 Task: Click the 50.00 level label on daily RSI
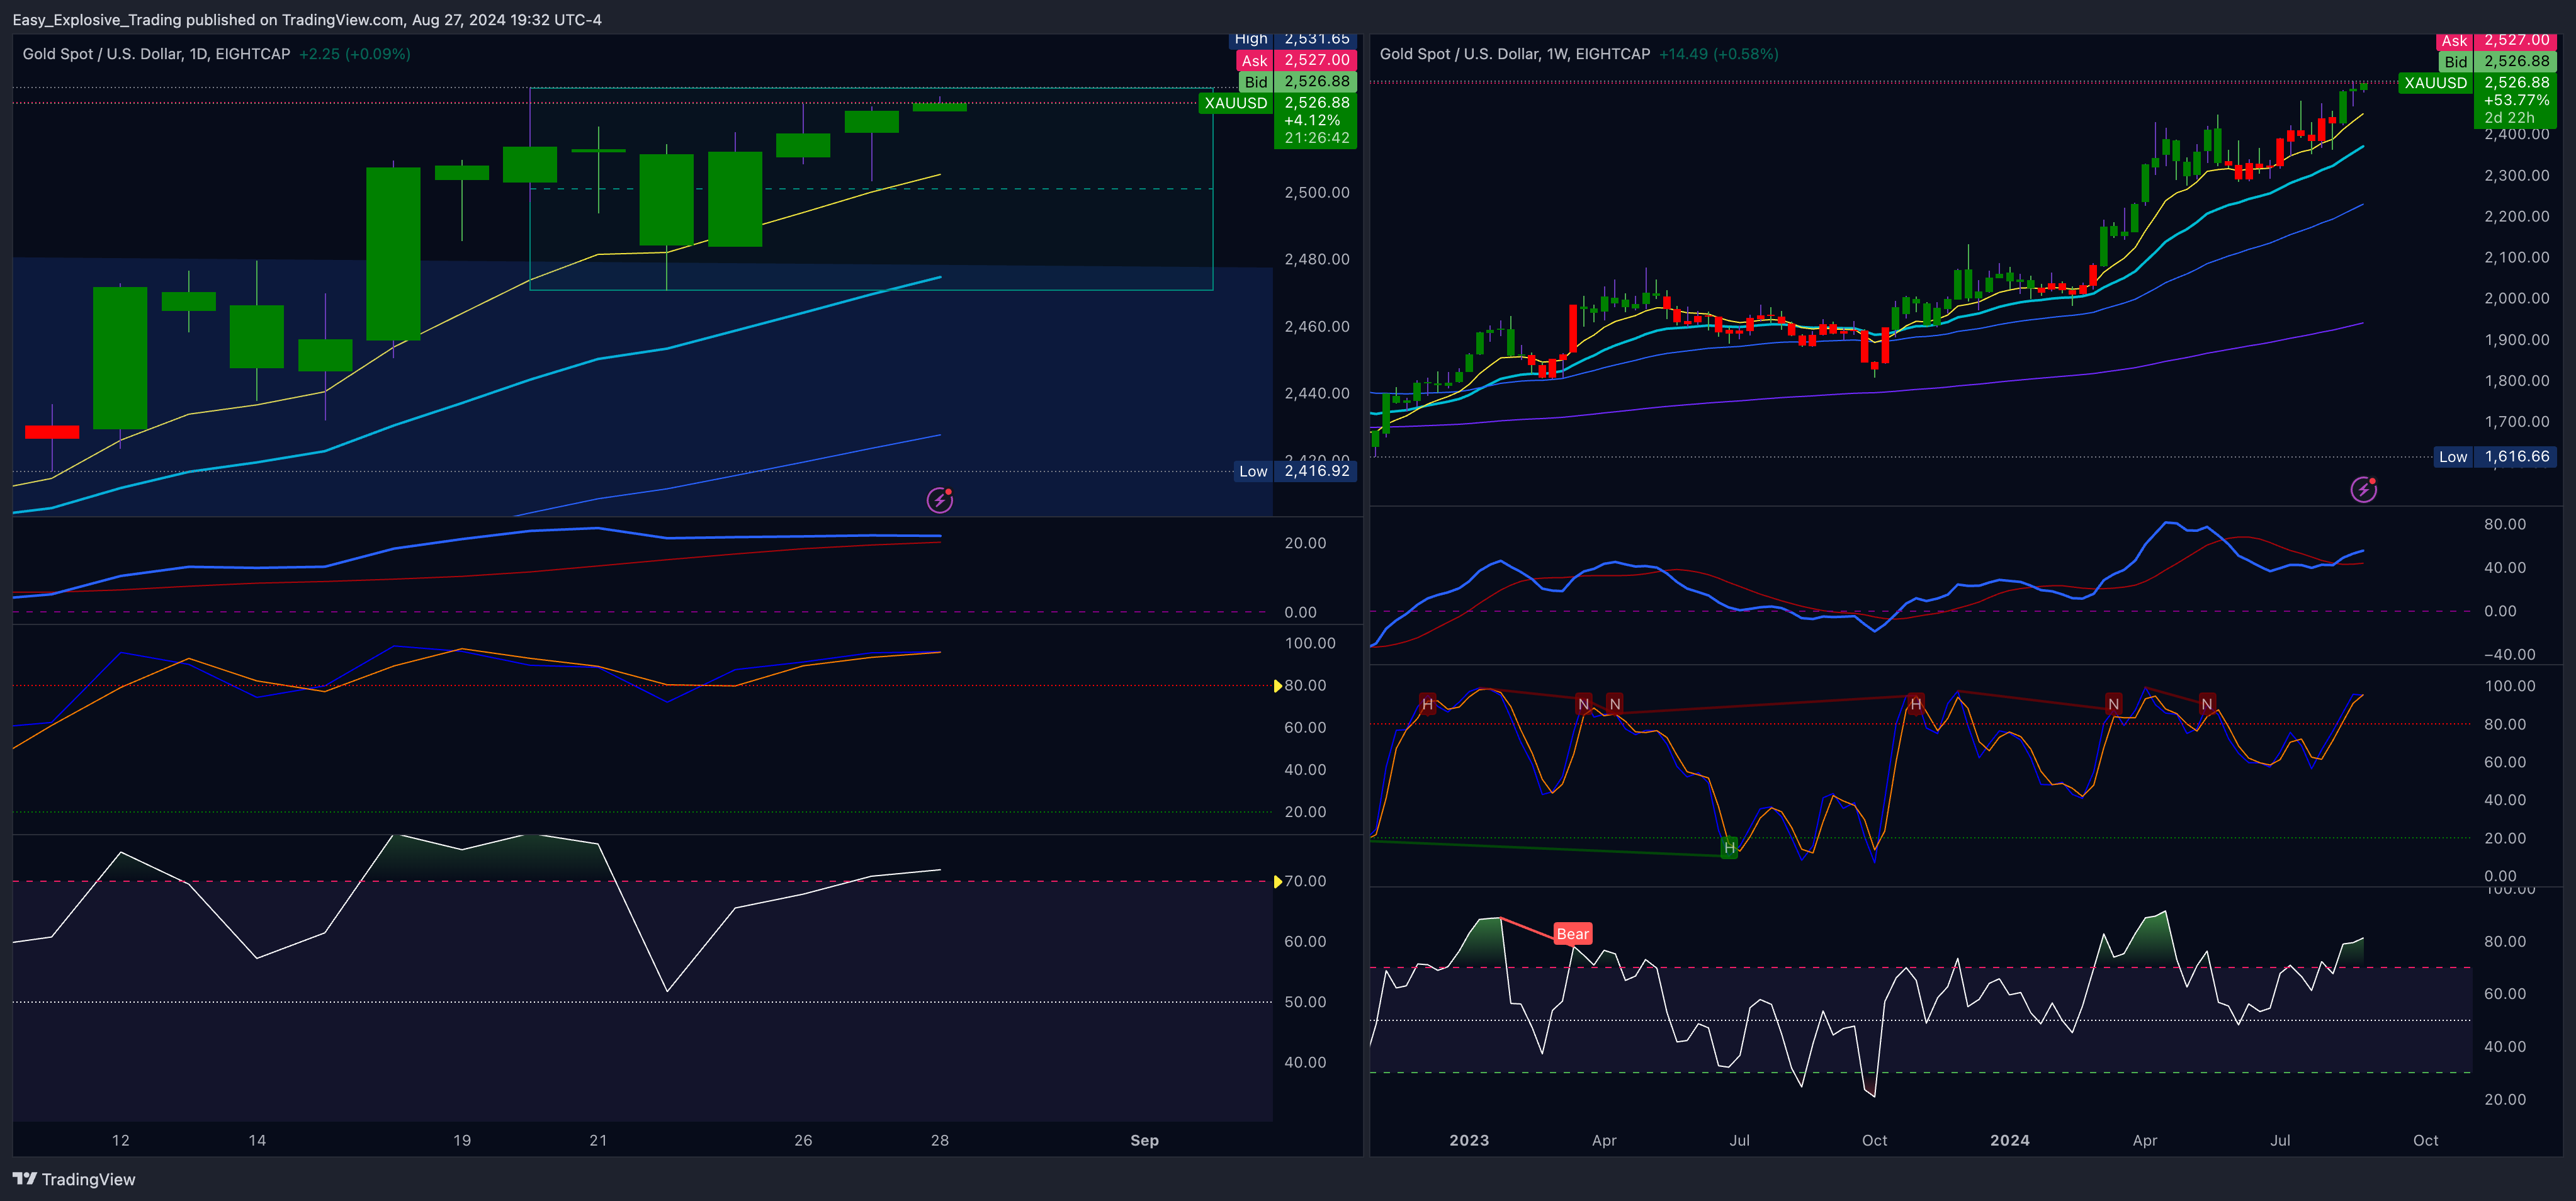click(x=1305, y=1002)
